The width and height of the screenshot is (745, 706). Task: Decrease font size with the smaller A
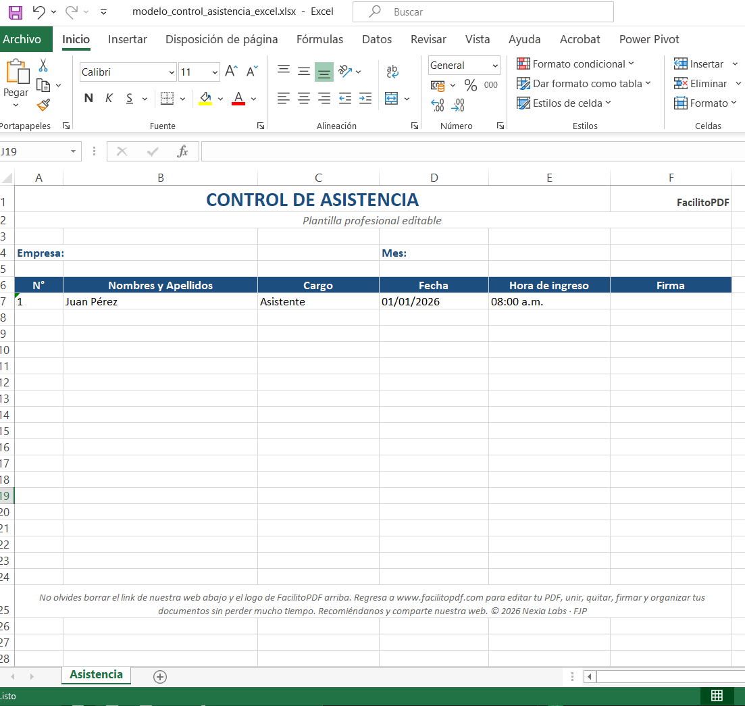[252, 71]
